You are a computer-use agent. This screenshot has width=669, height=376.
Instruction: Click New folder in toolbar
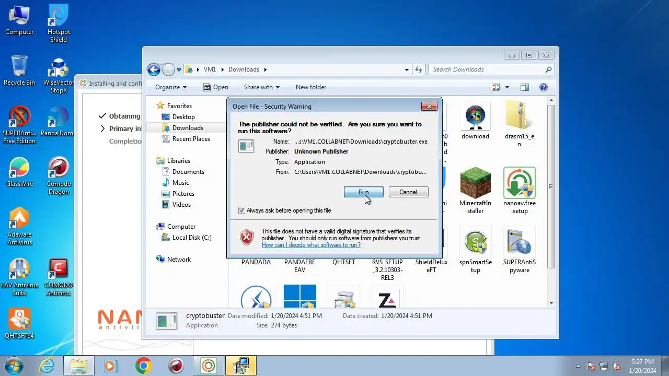point(311,87)
